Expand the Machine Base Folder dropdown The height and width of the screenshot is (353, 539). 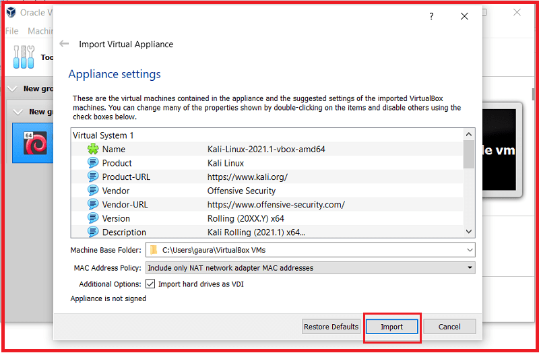point(470,250)
